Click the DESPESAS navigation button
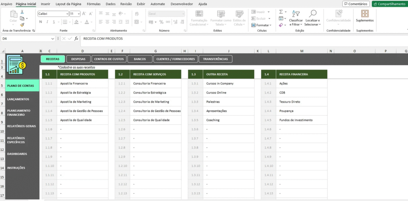Viewport: 408px width, 201px height. coord(78,59)
